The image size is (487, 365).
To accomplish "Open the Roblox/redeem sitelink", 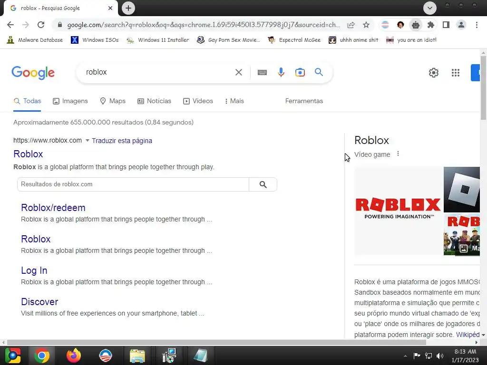I will [x=53, y=208].
